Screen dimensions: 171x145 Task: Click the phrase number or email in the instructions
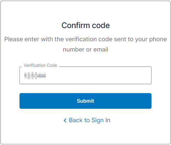click(85, 49)
